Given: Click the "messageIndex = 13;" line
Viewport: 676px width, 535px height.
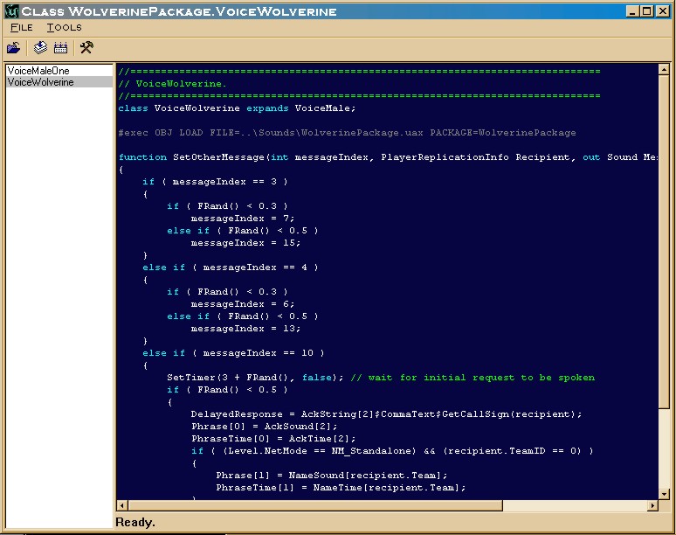Looking at the screenshot, I should coord(245,329).
